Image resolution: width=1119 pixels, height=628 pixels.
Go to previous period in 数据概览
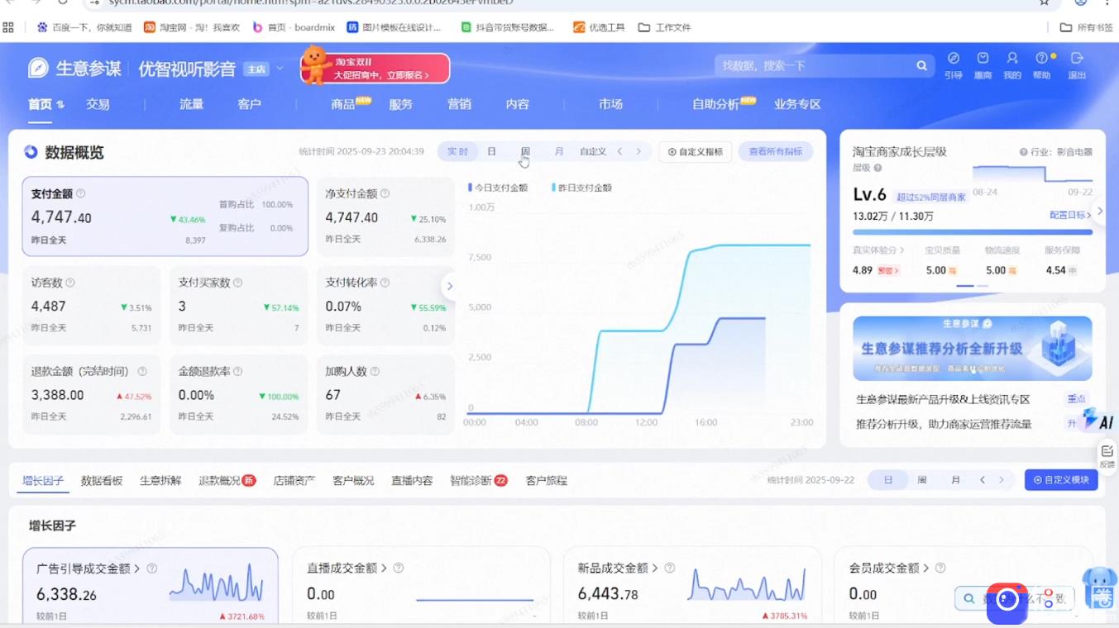[x=620, y=152]
